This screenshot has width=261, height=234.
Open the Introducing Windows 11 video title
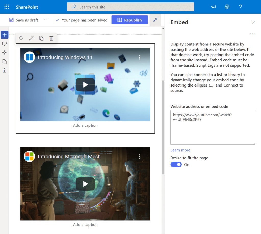click(65, 57)
